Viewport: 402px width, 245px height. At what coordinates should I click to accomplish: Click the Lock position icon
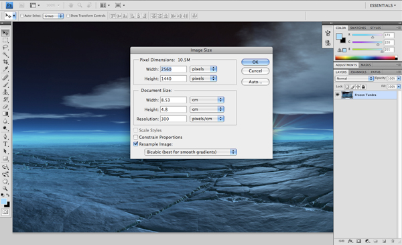(358, 87)
